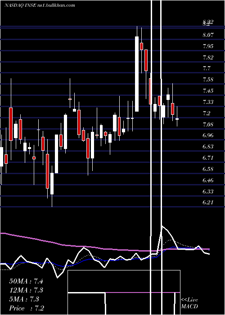Click the 7.45 price axis label
The image size is (225, 315).
coord(208,91)
